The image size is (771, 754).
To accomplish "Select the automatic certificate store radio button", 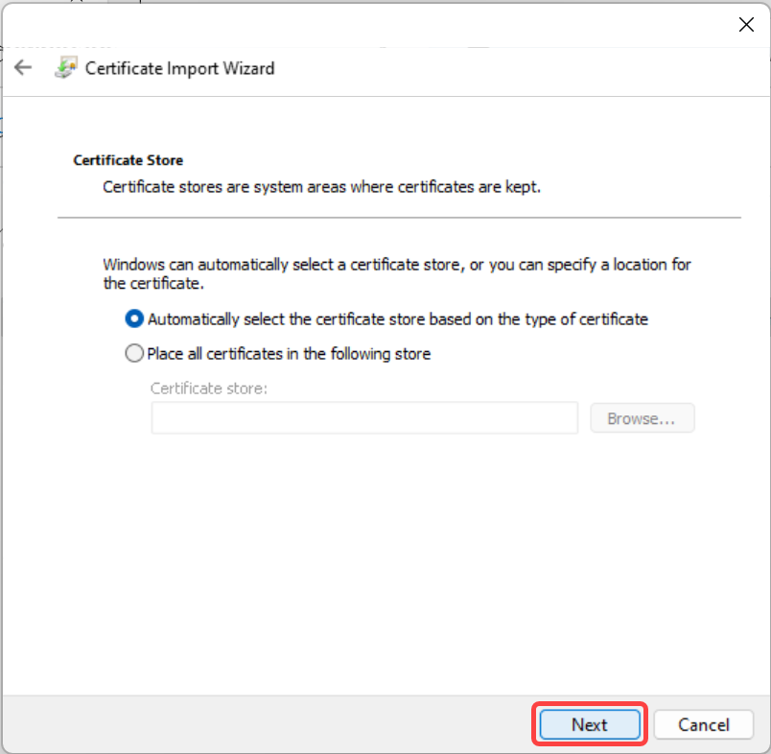I will [134, 318].
